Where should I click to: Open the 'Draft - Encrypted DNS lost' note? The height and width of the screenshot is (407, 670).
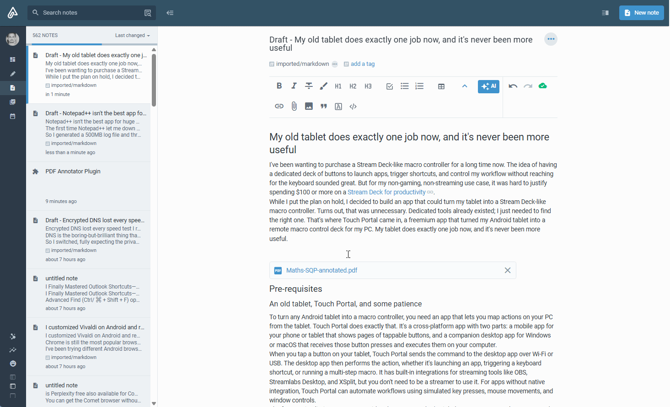click(x=89, y=240)
